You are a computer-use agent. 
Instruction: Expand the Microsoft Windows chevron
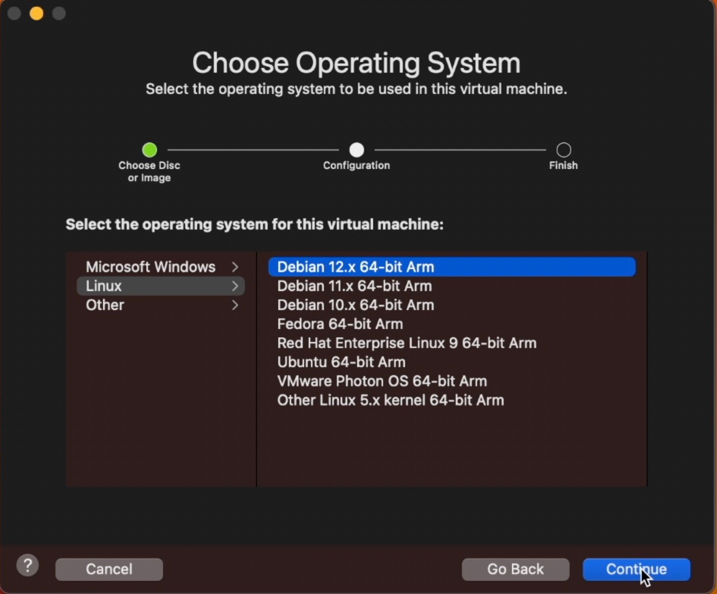(235, 267)
